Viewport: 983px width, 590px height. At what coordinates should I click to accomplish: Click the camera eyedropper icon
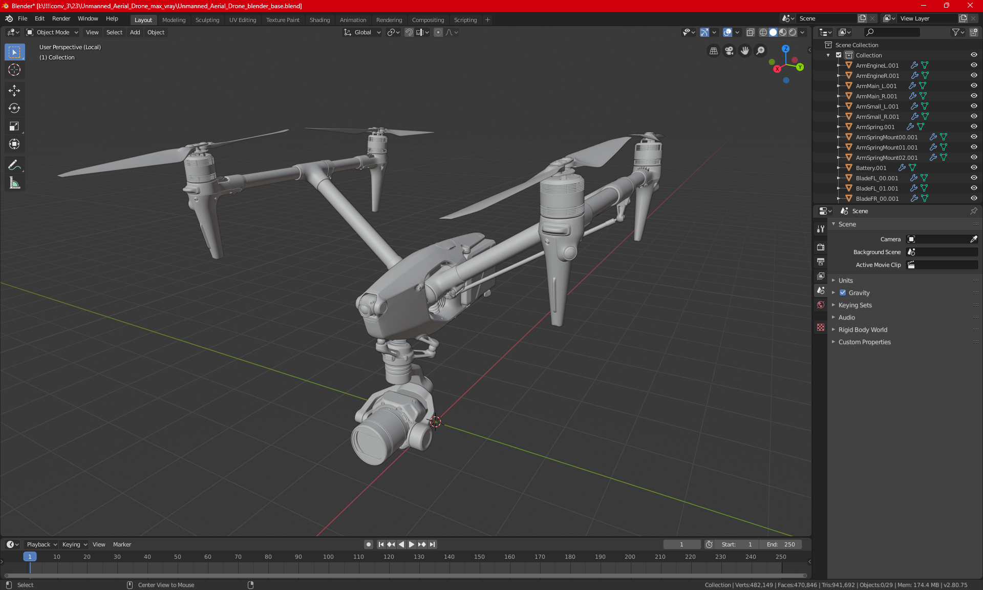[973, 239]
